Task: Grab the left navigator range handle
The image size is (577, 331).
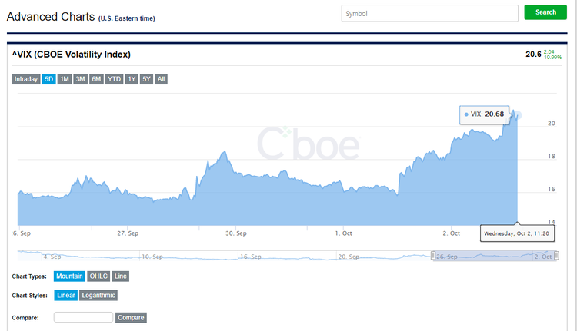Action: [433, 255]
